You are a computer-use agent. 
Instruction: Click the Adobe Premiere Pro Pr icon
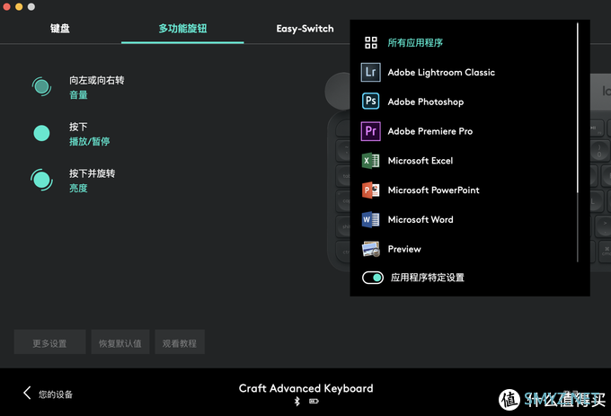click(370, 131)
